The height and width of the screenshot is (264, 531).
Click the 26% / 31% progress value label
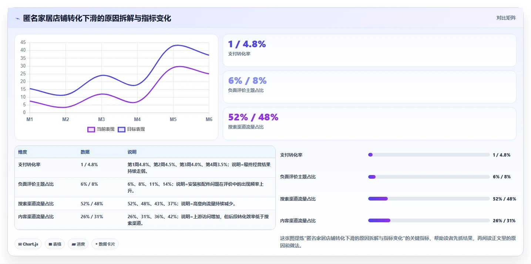tap(504, 220)
